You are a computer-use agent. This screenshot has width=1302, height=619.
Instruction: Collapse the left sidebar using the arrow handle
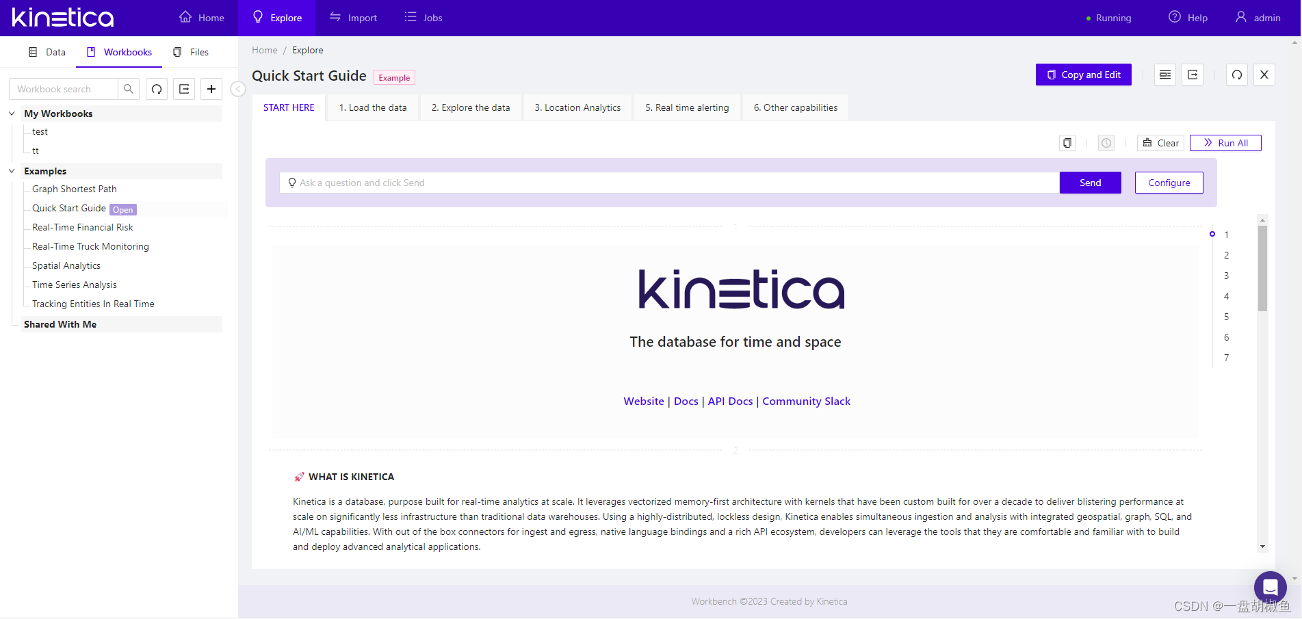tap(237, 89)
